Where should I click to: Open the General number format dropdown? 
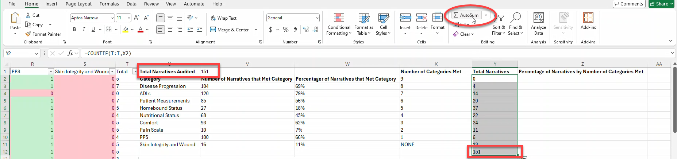pyautogui.click(x=317, y=18)
